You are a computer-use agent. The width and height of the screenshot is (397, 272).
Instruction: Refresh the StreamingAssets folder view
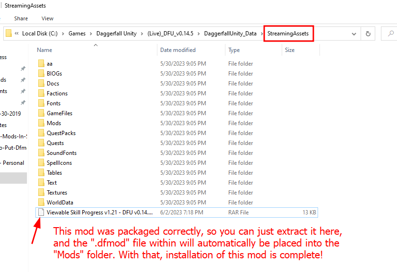[x=368, y=34]
